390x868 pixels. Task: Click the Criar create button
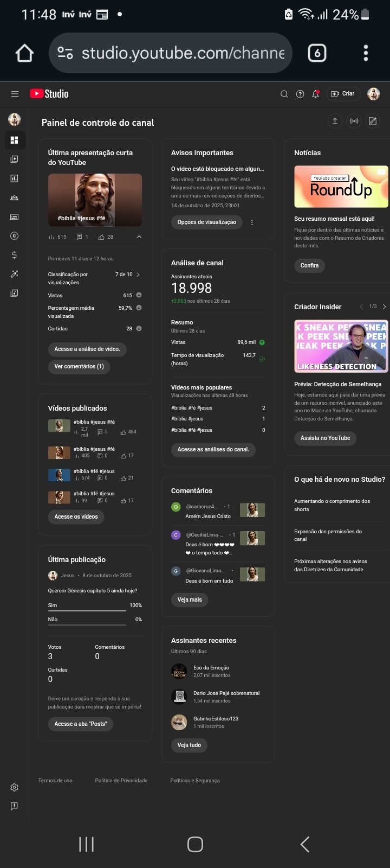click(343, 94)
